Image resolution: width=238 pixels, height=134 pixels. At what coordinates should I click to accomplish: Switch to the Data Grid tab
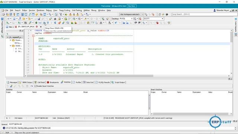click(88, 82)
